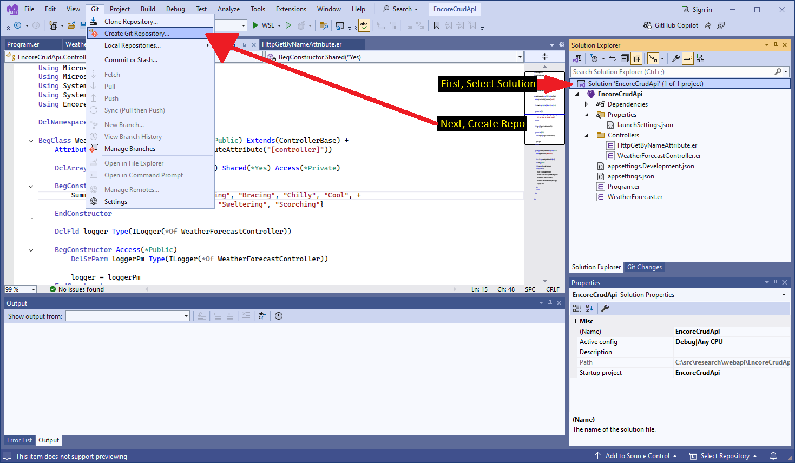Select appsettings.json in Solution Explorer
This screenshot has height=463, width=795.
click(630, 176)
